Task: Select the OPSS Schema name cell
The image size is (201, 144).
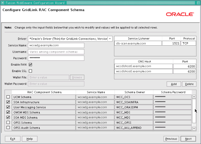Action: point(44,123)
